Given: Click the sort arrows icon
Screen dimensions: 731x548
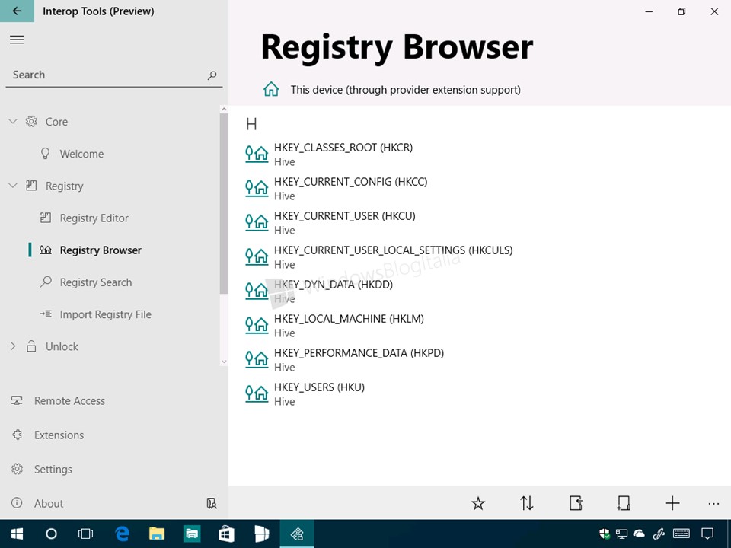Looking at the screenshot, I should tap(527, 503).
